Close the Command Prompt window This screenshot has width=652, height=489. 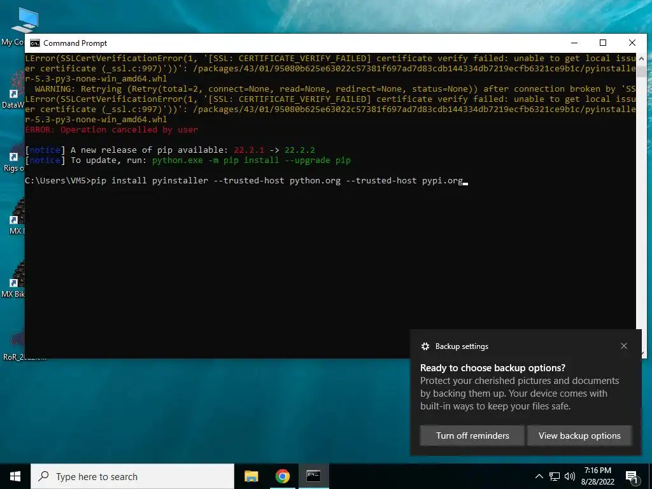pyautogui.click(x=632, y=43)
